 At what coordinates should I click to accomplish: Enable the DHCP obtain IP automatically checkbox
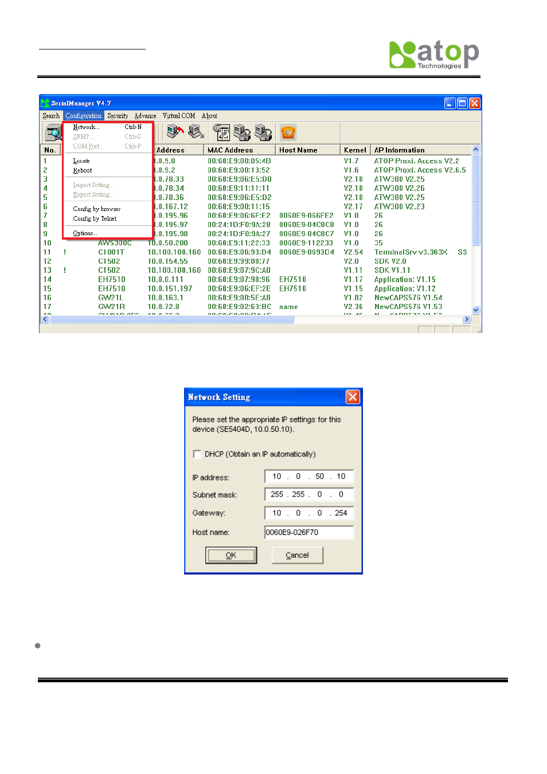coord(197,454)
